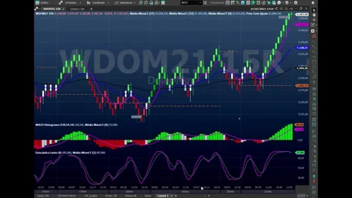This screenshot has width=352, height=198.
Task: Click the notification bell icon
Action: [x=313, y=2]
